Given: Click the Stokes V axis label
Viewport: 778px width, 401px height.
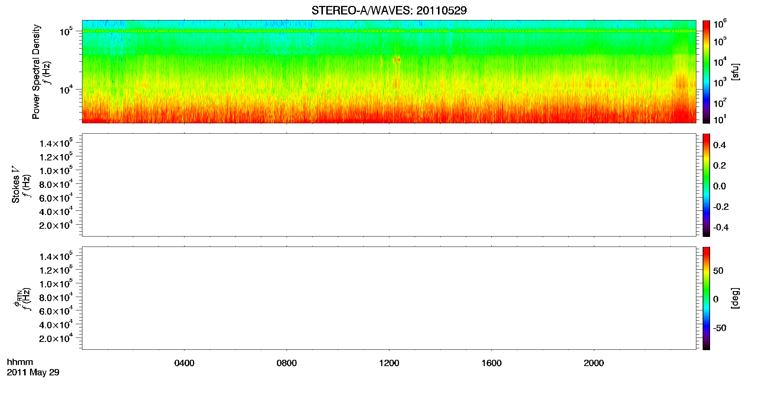Looking at the screenshot, I should pos(16,185).
